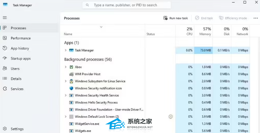Click the App history clock icon

(5, 48)
